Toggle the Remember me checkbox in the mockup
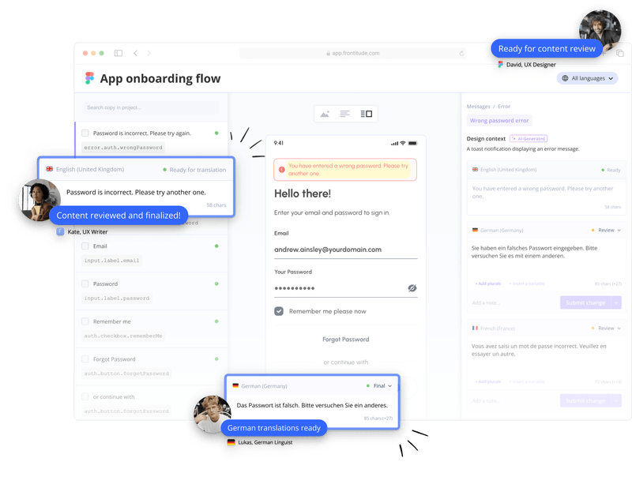The image size is (632, 477). point(280,311)
